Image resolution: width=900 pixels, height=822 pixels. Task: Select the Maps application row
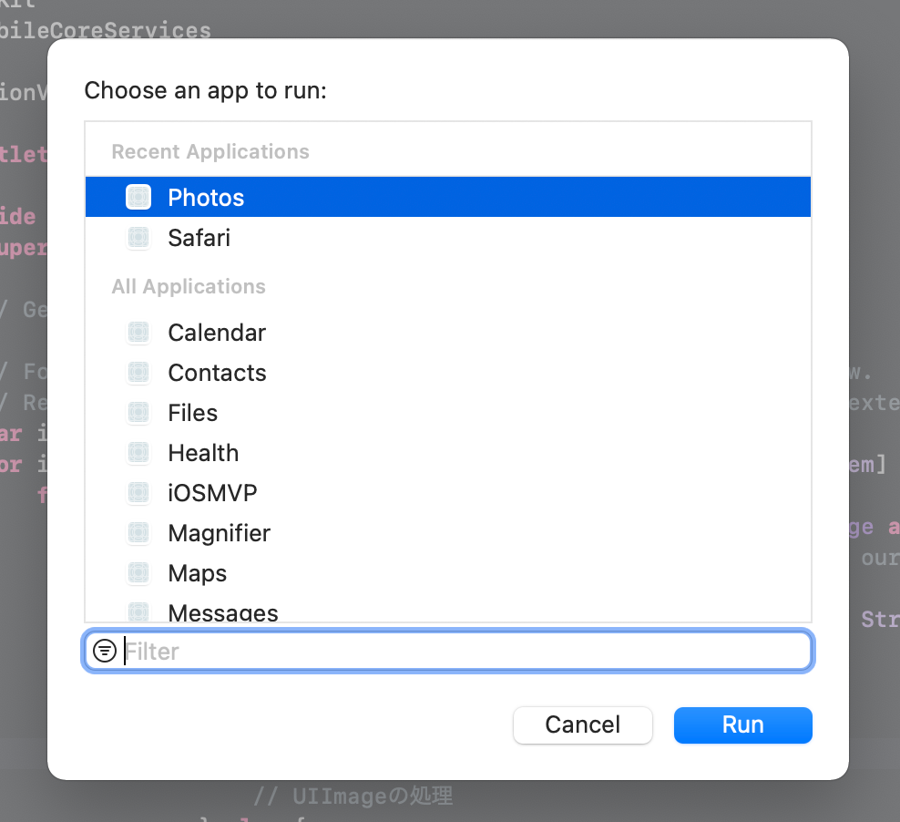pos(447,573)
